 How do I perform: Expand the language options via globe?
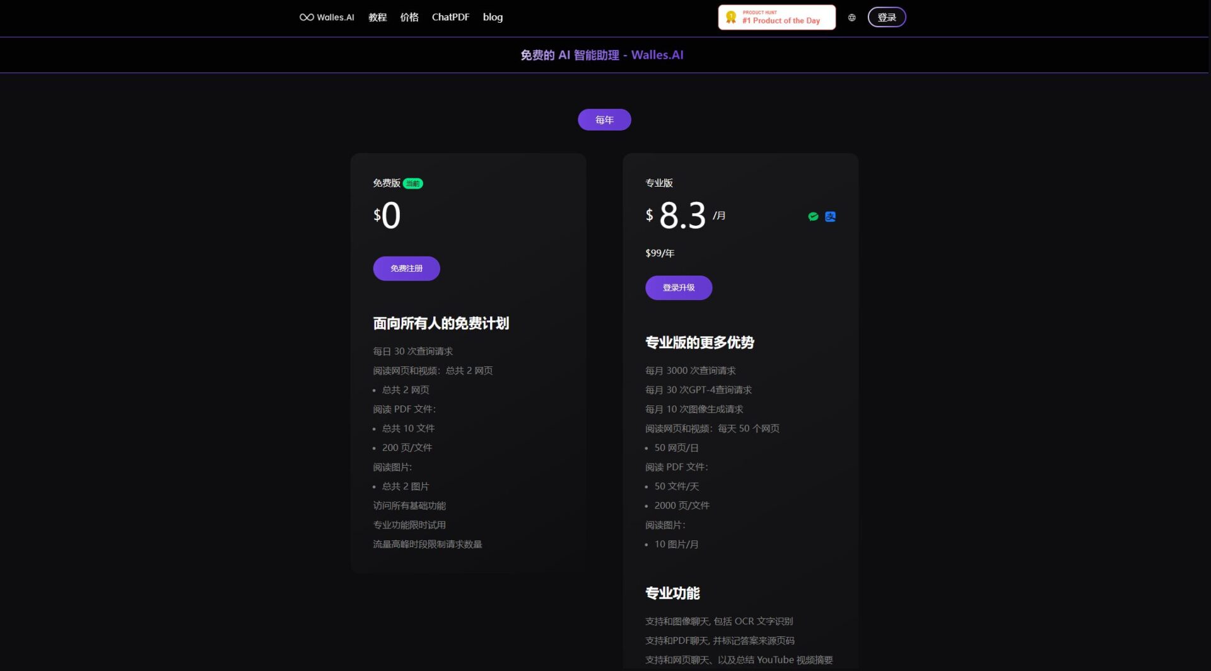click(x=851, y=18)
